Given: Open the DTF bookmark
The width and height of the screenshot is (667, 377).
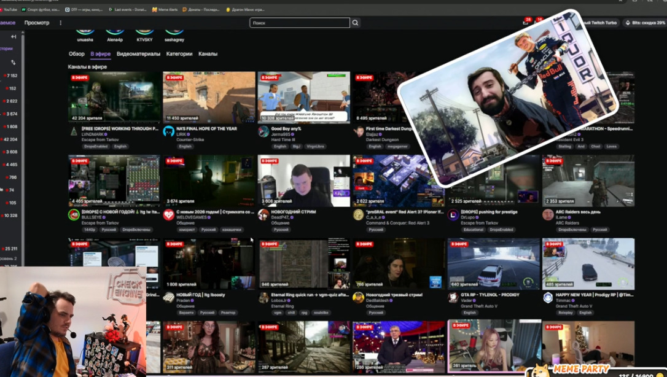Looking at the screenshot, I should tap(84, 9).
